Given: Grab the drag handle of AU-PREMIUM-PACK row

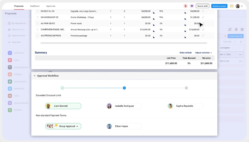Looking at the screenshot, I should point(38,36).
